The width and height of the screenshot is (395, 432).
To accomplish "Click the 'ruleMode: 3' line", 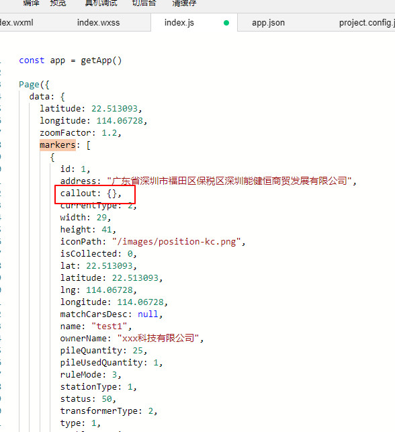I will click(91, 375).
